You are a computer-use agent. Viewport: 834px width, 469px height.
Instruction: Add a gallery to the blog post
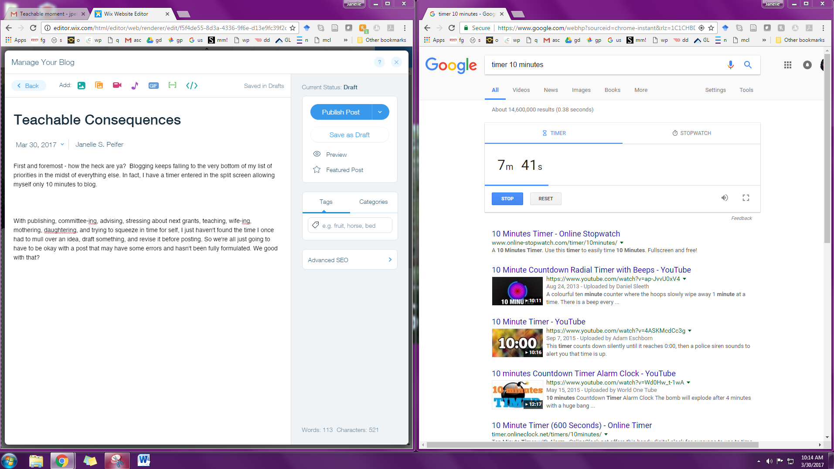99,85
